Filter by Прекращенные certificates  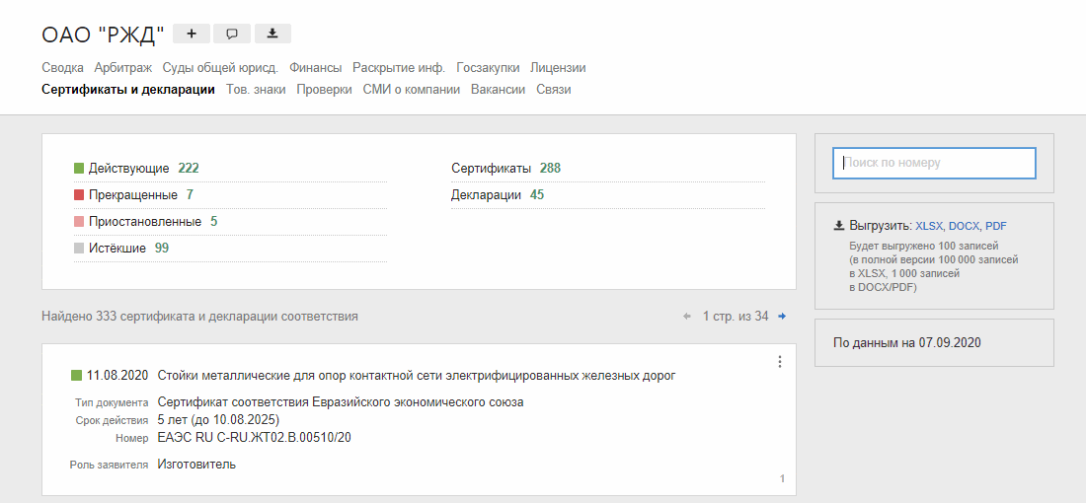[x=132, y=195]
